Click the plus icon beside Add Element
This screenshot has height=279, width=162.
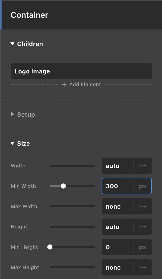pyautogui.click(x=64, y=84)
